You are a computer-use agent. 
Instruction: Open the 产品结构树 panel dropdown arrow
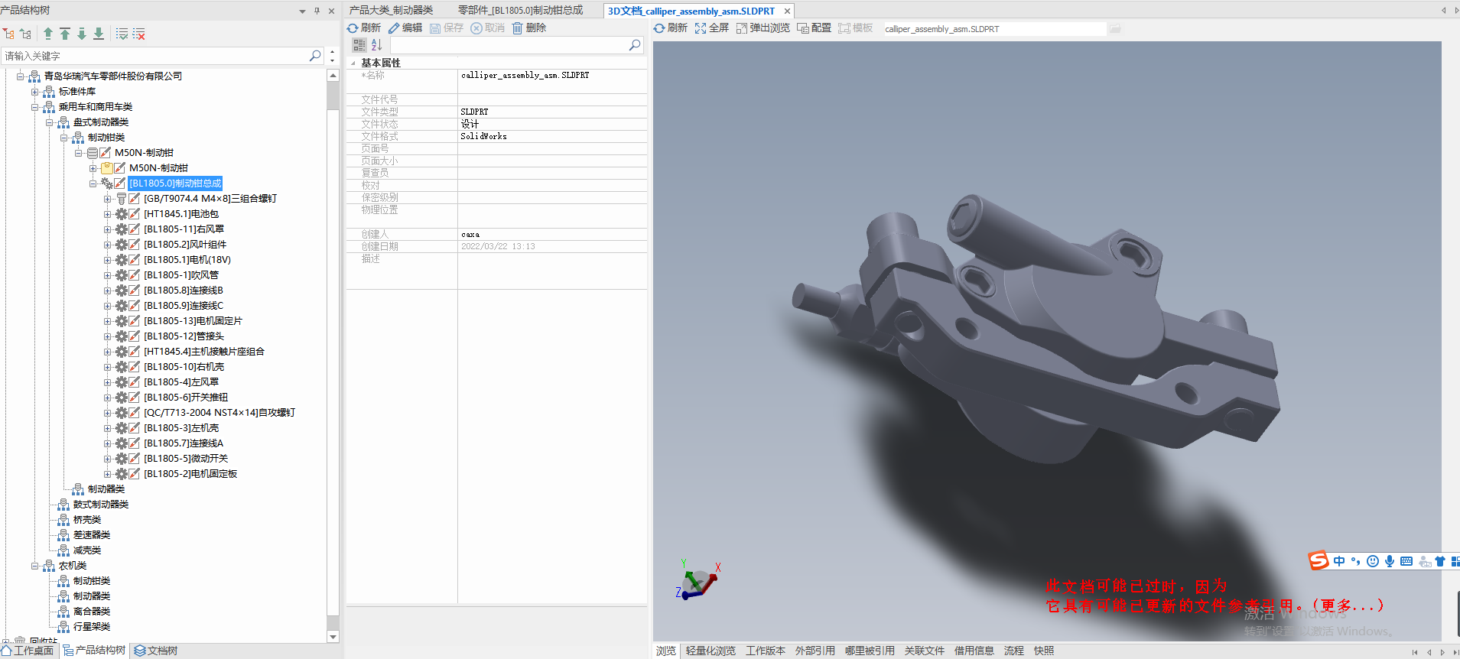click(302, 11)
